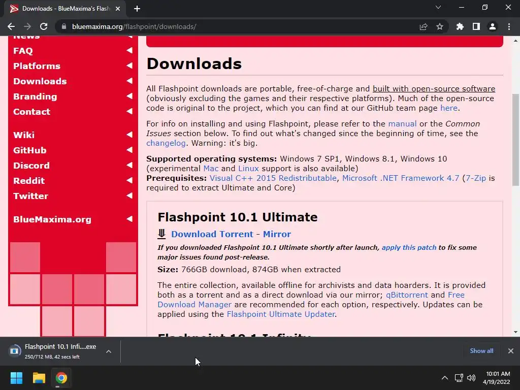Click the Mirror download link

pyautogui.click(x=277, y=234)
